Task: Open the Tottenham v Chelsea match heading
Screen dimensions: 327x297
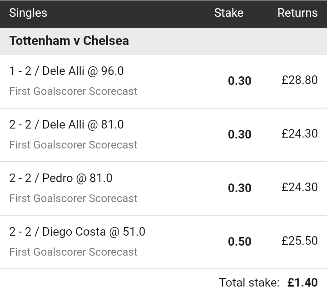Action: 69,41
